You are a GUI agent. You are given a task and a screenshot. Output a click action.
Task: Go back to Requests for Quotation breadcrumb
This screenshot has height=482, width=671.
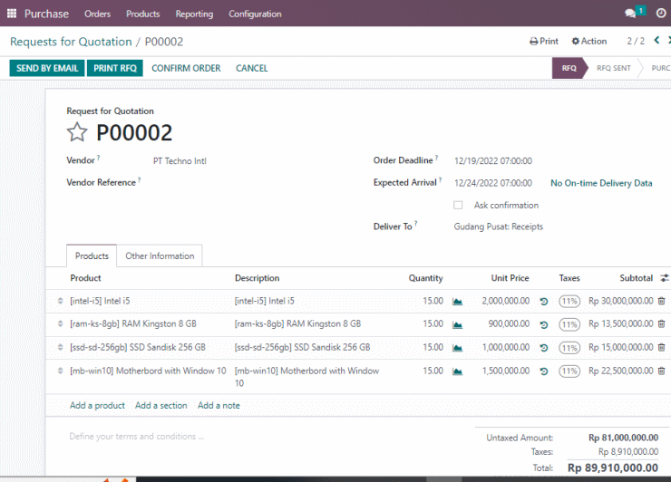[x=71, y=42]
